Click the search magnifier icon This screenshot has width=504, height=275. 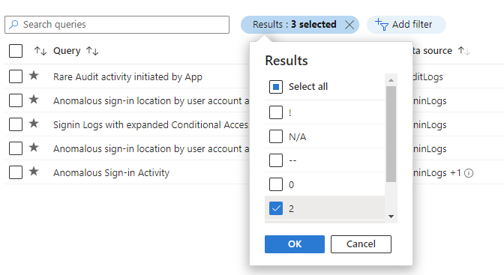pyautogui.click(x=13, y=25)
